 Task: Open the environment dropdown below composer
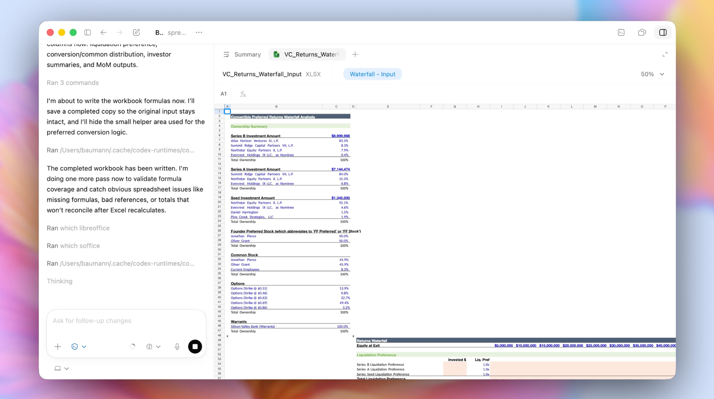(61, 368)
